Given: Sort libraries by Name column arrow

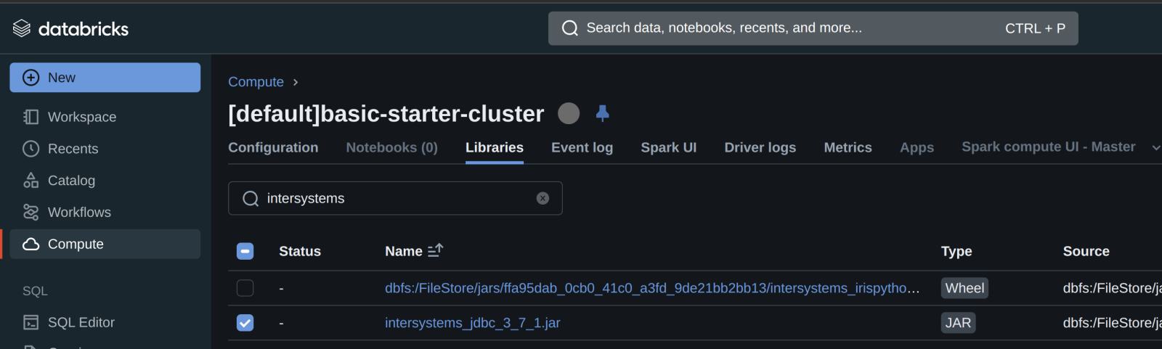Looking at the screenshot, I should click(435, 250).
